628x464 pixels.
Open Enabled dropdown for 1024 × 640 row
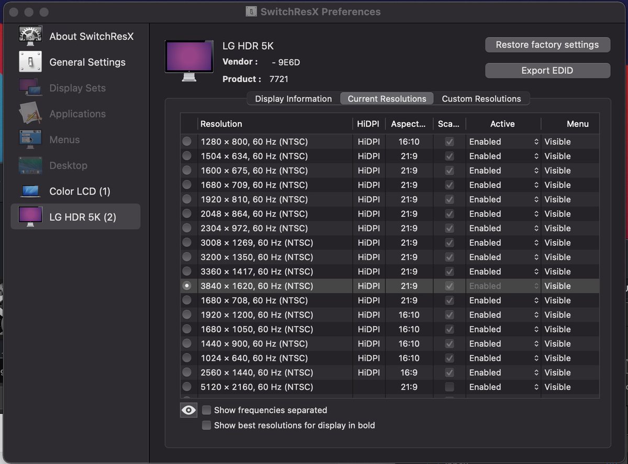coord(503,358)
